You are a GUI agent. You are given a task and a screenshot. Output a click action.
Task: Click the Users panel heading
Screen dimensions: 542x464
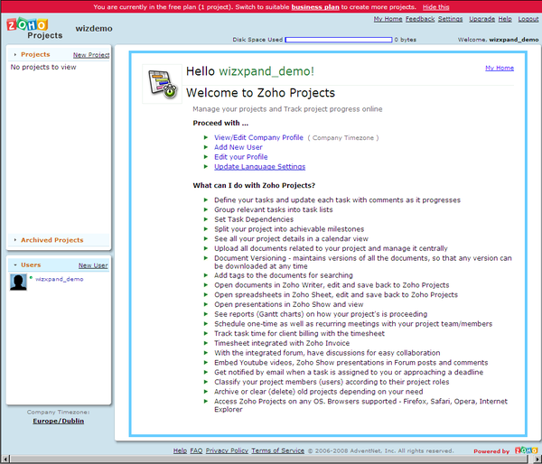[x=31, y=265]
